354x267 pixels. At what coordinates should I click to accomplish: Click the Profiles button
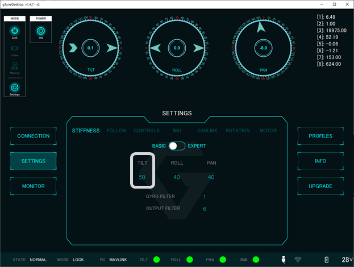click(320, 136)
